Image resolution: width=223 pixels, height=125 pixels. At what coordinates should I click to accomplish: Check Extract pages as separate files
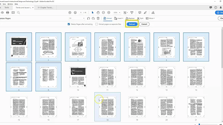click(97, 24)
